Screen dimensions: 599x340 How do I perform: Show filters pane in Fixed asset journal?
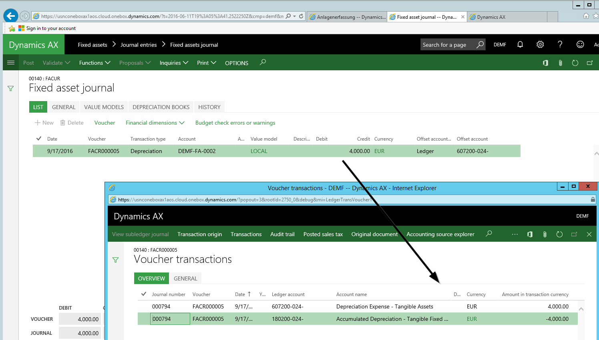coord(11,88)
